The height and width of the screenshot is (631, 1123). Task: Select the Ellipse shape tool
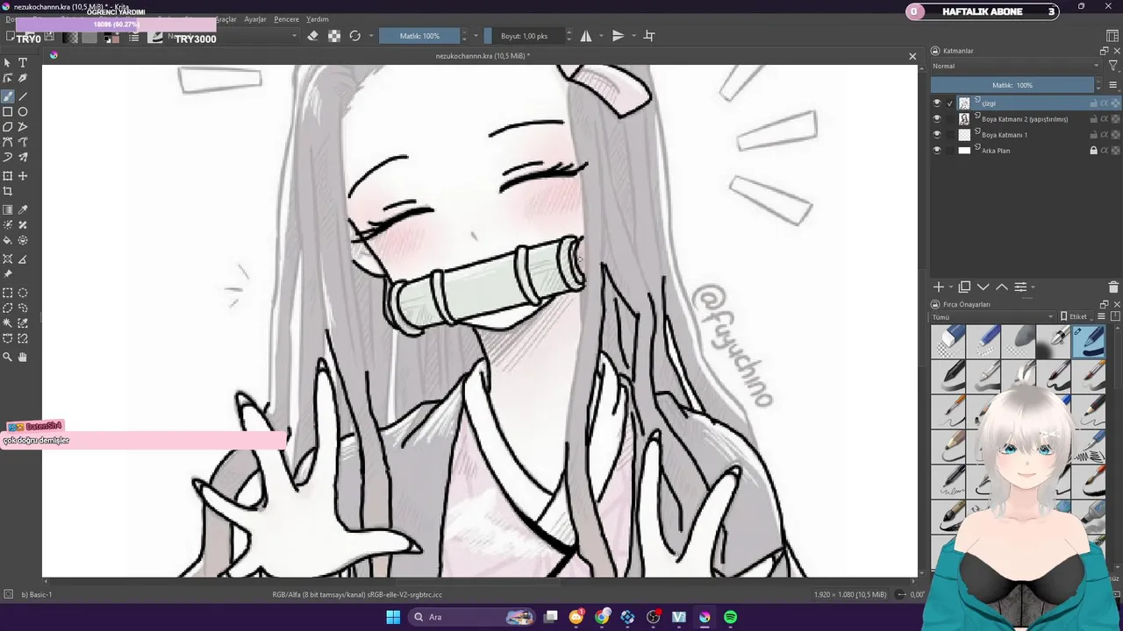click(23, 112)
